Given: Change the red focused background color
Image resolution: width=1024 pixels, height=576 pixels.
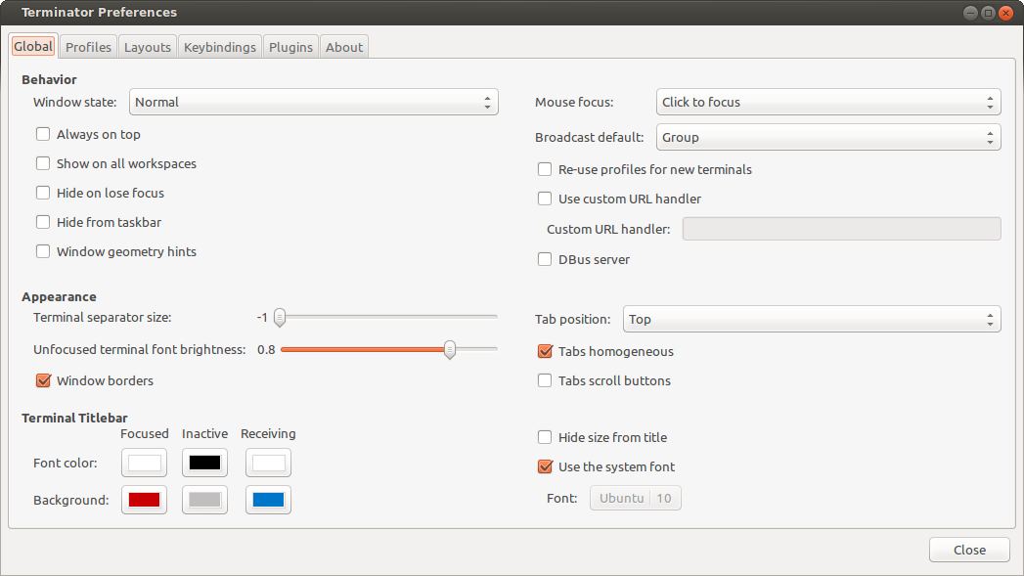Looking at the screenshot, I should [x=144, y=500].
